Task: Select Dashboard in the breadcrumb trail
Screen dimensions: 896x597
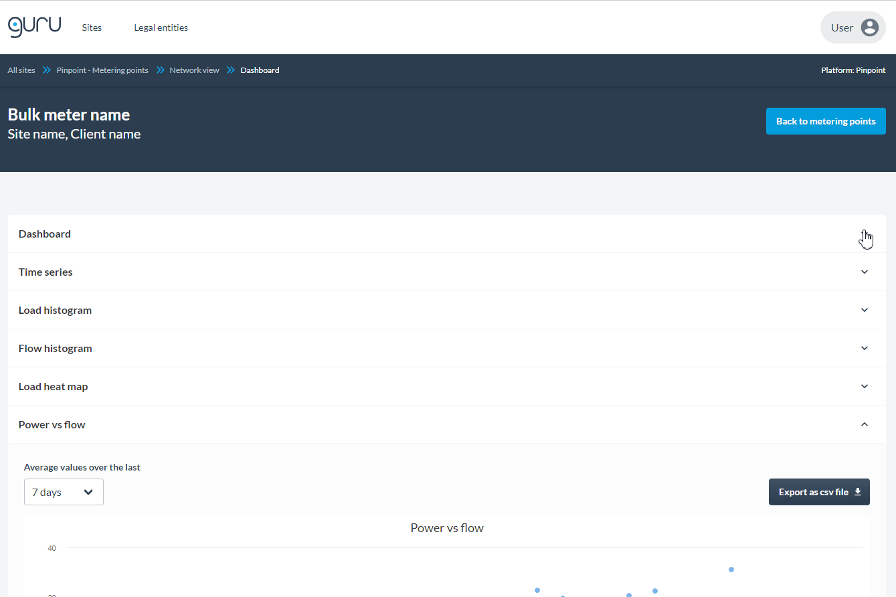Action: (260, 70)
